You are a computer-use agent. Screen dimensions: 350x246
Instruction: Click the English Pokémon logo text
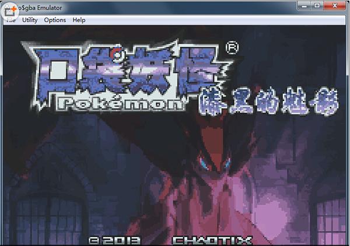point(122,104)
